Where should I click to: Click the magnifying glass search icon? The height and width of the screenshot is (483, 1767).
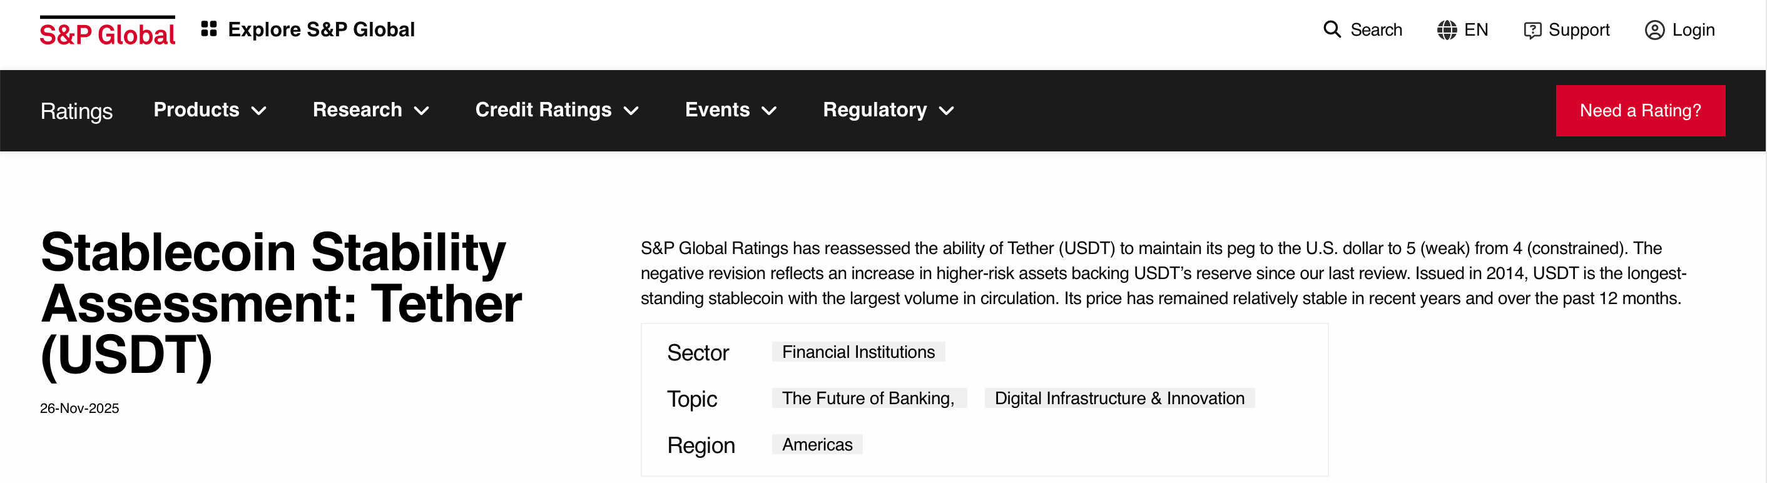(1332, 29)
